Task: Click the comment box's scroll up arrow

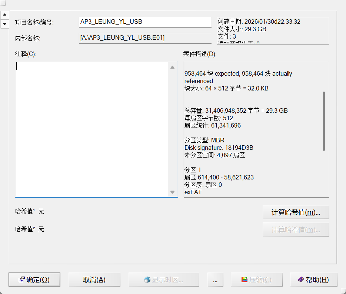Action: point(173,67)
